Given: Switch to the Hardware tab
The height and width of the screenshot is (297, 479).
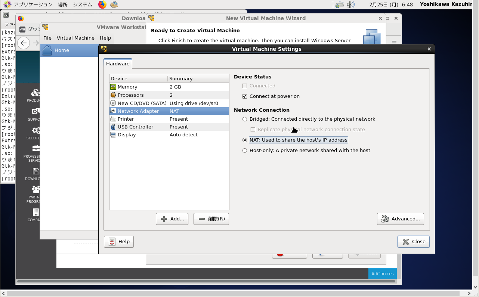Looking at the screenshot, I should tap(118, 64).
